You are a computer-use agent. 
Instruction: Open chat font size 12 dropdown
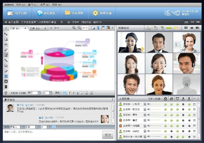coord(48,127)
